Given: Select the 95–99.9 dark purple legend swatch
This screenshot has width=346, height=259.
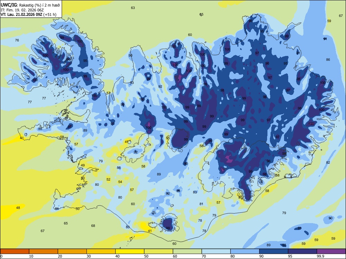Looking at the screenshot, I should click(x=302, y=251).
